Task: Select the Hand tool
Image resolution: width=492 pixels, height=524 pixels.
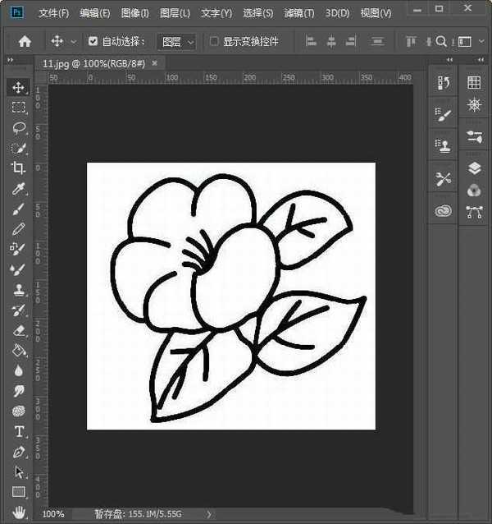Action: [18, 513]
